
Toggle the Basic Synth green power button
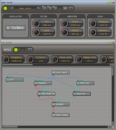coord(5,8)
